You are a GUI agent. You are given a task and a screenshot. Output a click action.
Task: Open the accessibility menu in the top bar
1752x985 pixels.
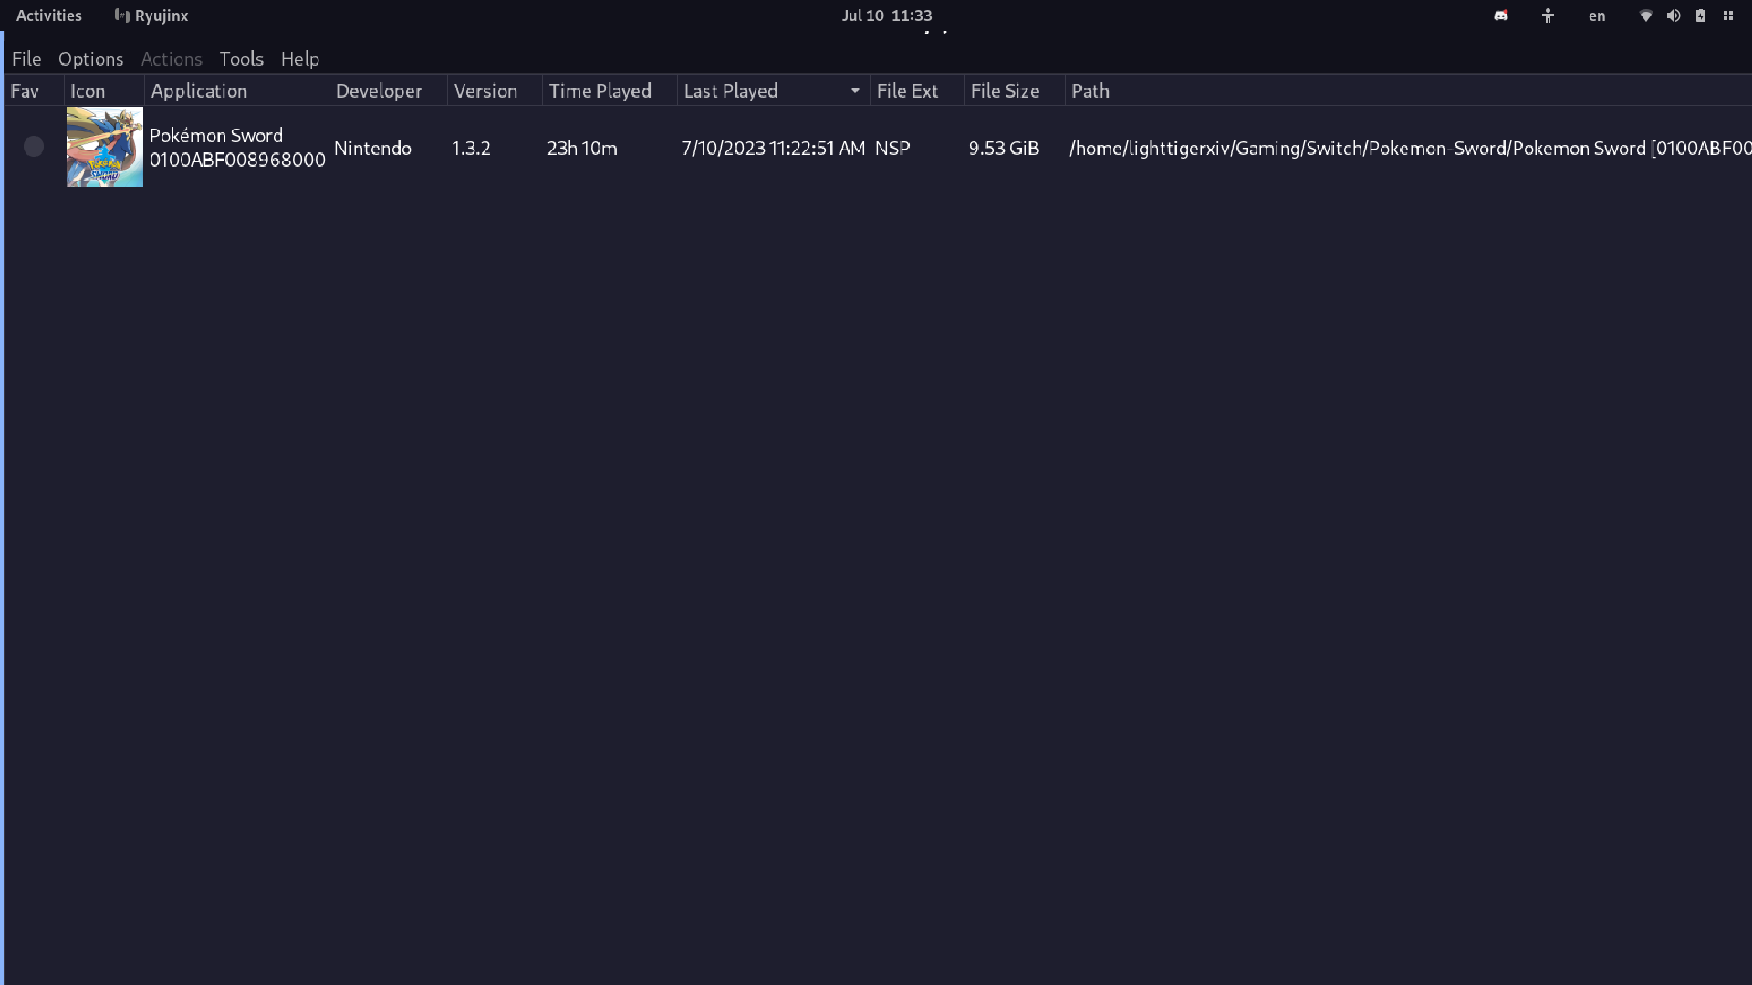(x=1549, y=16)
